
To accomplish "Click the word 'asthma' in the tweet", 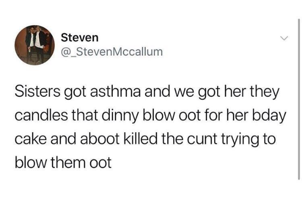I will point(115,91).
